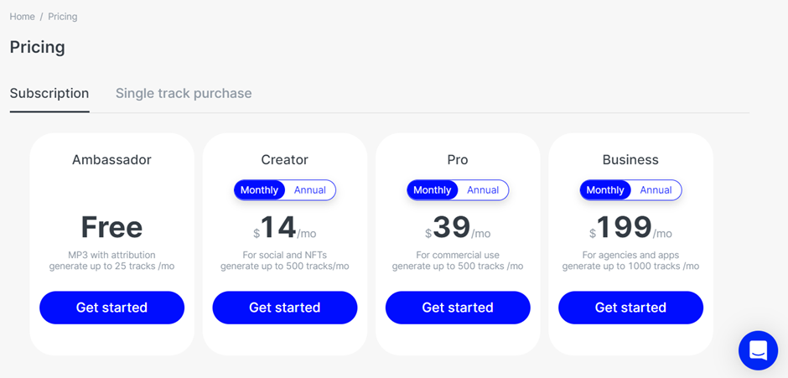Click the Free price on Ambassador card
Viewport: 788px width, 378px height.
click(111, 227)
